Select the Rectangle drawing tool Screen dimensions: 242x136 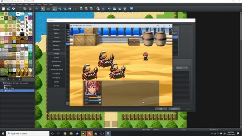click(60, 9)
